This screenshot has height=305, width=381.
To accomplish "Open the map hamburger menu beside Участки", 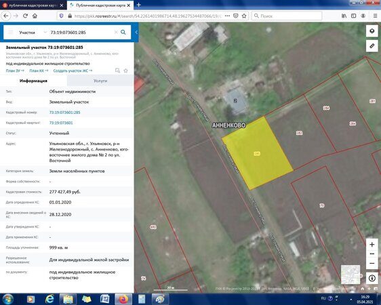I will click(x=10, y=33).
